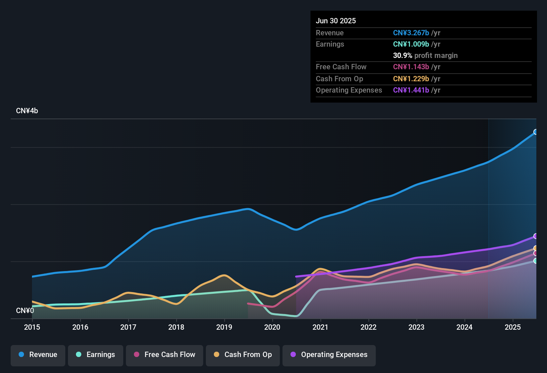Toggle the Revenue series visibility

click(x=38, y=355)
